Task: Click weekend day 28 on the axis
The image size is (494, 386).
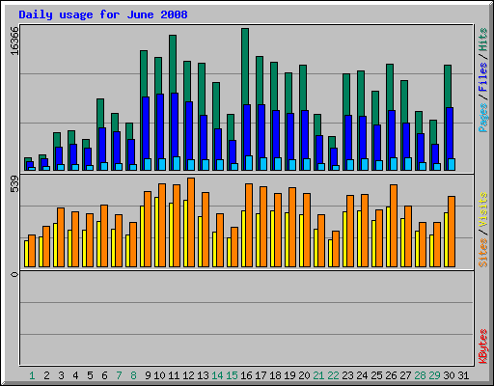Action: 420,375
